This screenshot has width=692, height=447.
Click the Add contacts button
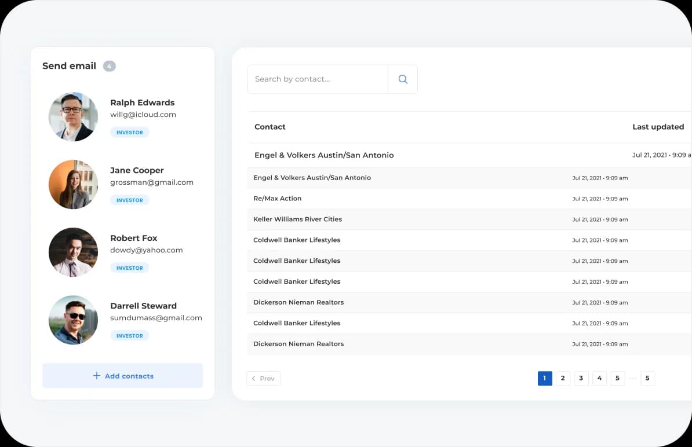[x=122, y=376]
